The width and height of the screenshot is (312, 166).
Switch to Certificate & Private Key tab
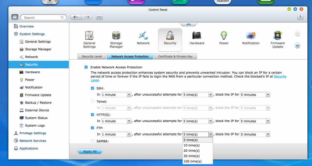[x=175, y=56]
